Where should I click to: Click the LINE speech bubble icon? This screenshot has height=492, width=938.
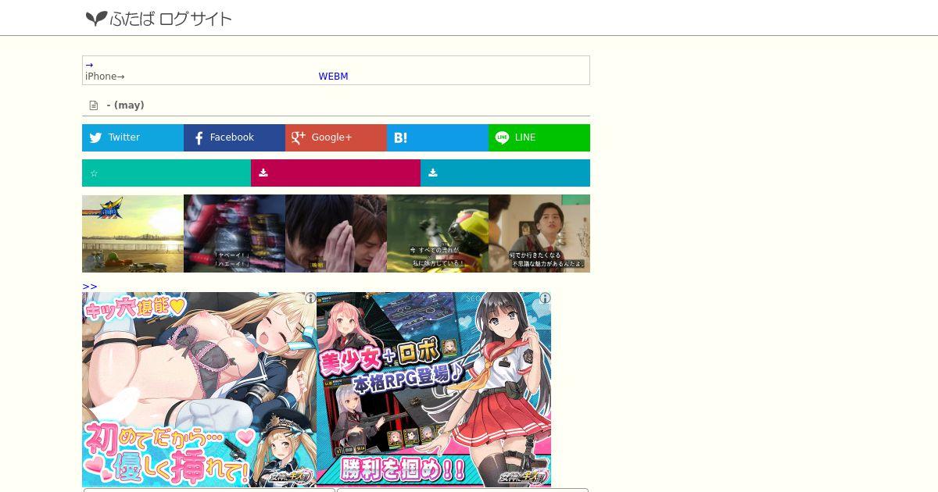pos(502,137)
